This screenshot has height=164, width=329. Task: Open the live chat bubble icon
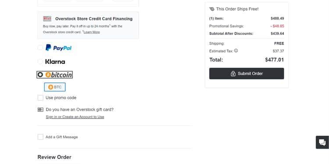click(x=322, y=142)
